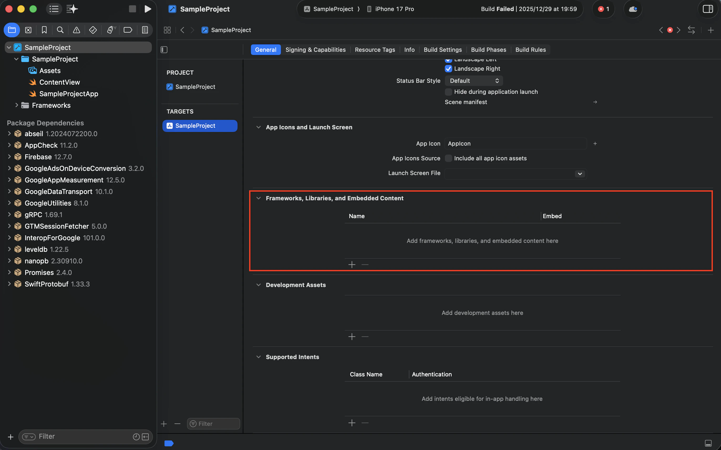Toggle the navigator sidebar list icon

coord(54,9)
